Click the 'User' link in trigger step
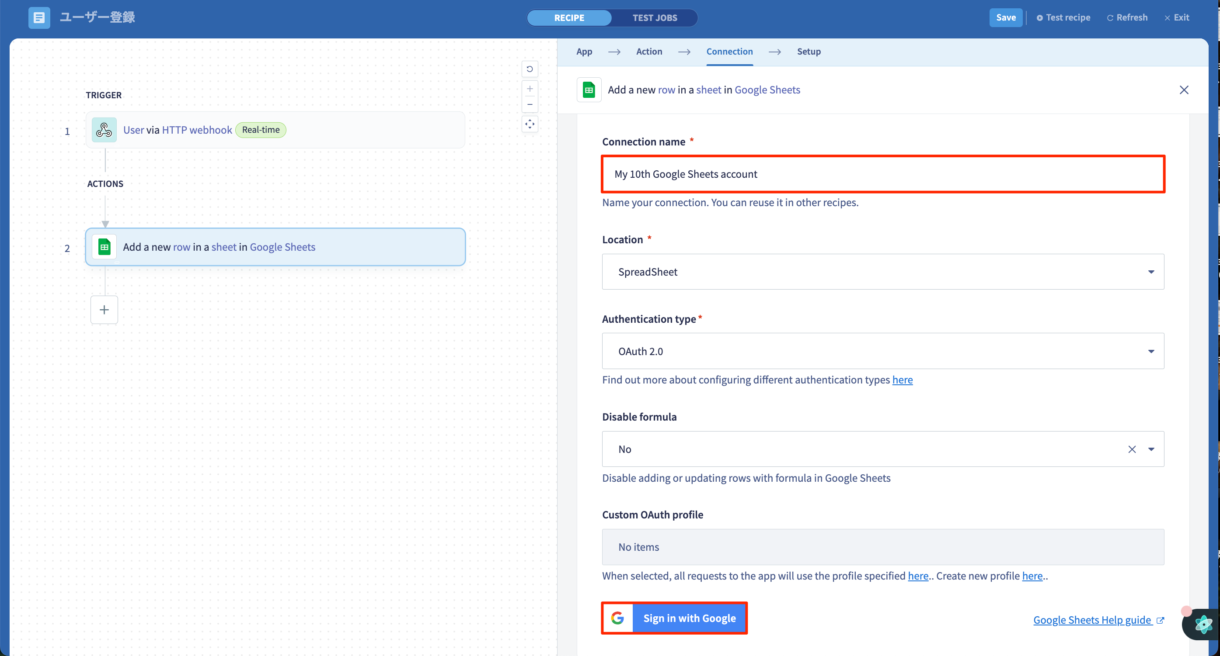Screen dimensions: 1220x656 133,130
